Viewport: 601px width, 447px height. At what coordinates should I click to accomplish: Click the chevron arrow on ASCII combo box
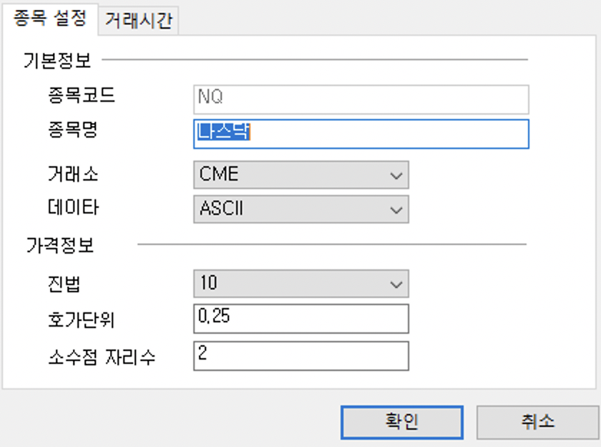tap(396, 210)
